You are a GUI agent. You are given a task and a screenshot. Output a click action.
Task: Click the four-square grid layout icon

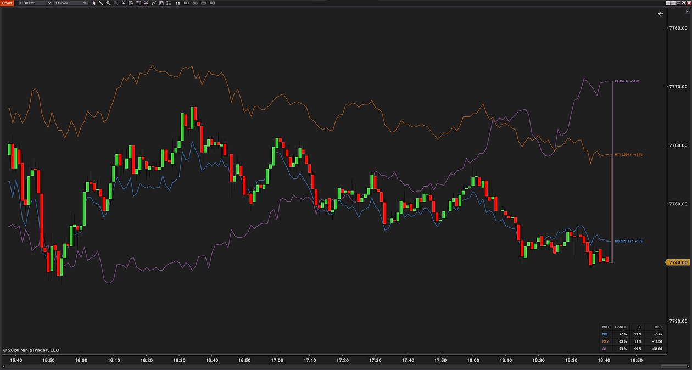click(x=177, y=3)
